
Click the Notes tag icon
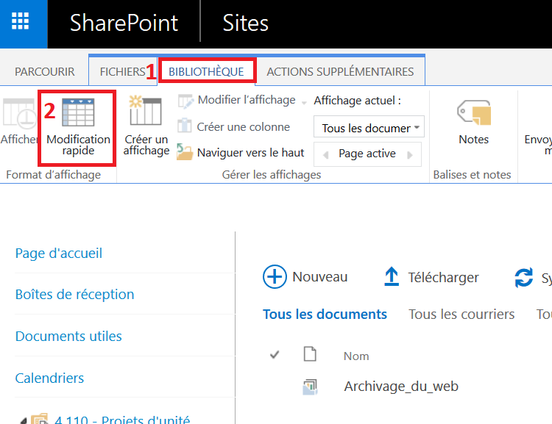coord(473,113)
